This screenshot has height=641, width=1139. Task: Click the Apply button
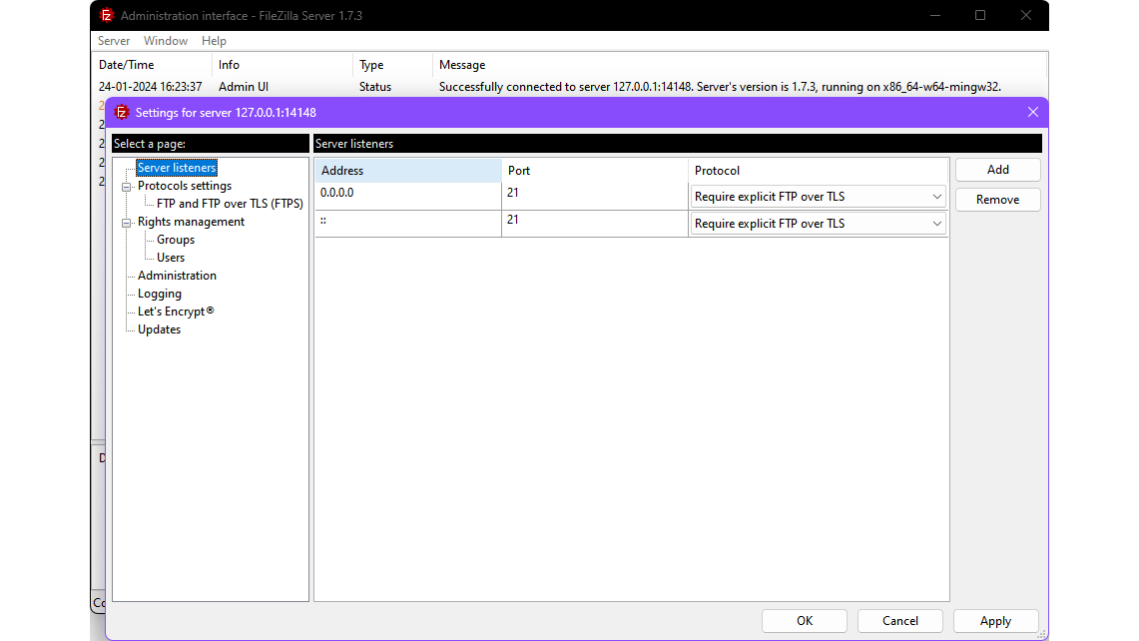995,621
